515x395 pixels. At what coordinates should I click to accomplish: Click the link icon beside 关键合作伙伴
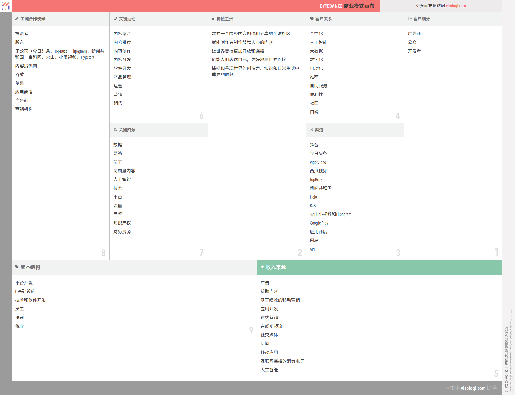pos(17,19)
